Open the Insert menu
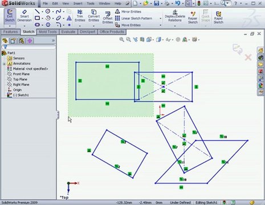Viewport: 265px width, 205px height. 78,3
